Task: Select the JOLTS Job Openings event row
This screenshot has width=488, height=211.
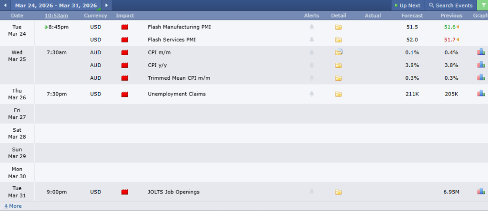Action: point(173,192)
